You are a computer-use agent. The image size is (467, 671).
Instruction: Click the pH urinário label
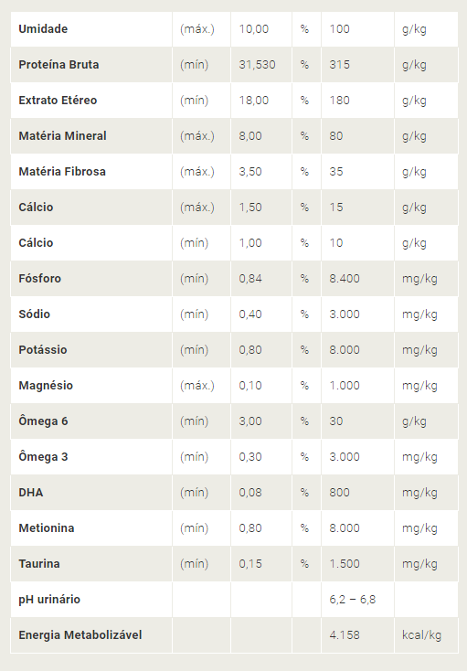49,599
